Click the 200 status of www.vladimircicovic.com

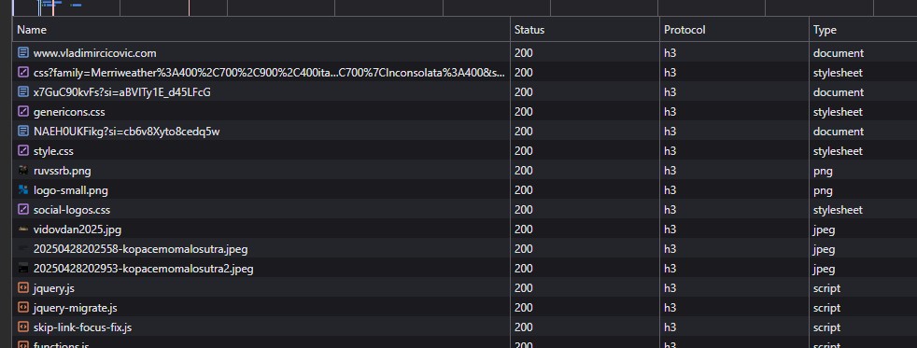pyautogui.click(x=524, y=53)
